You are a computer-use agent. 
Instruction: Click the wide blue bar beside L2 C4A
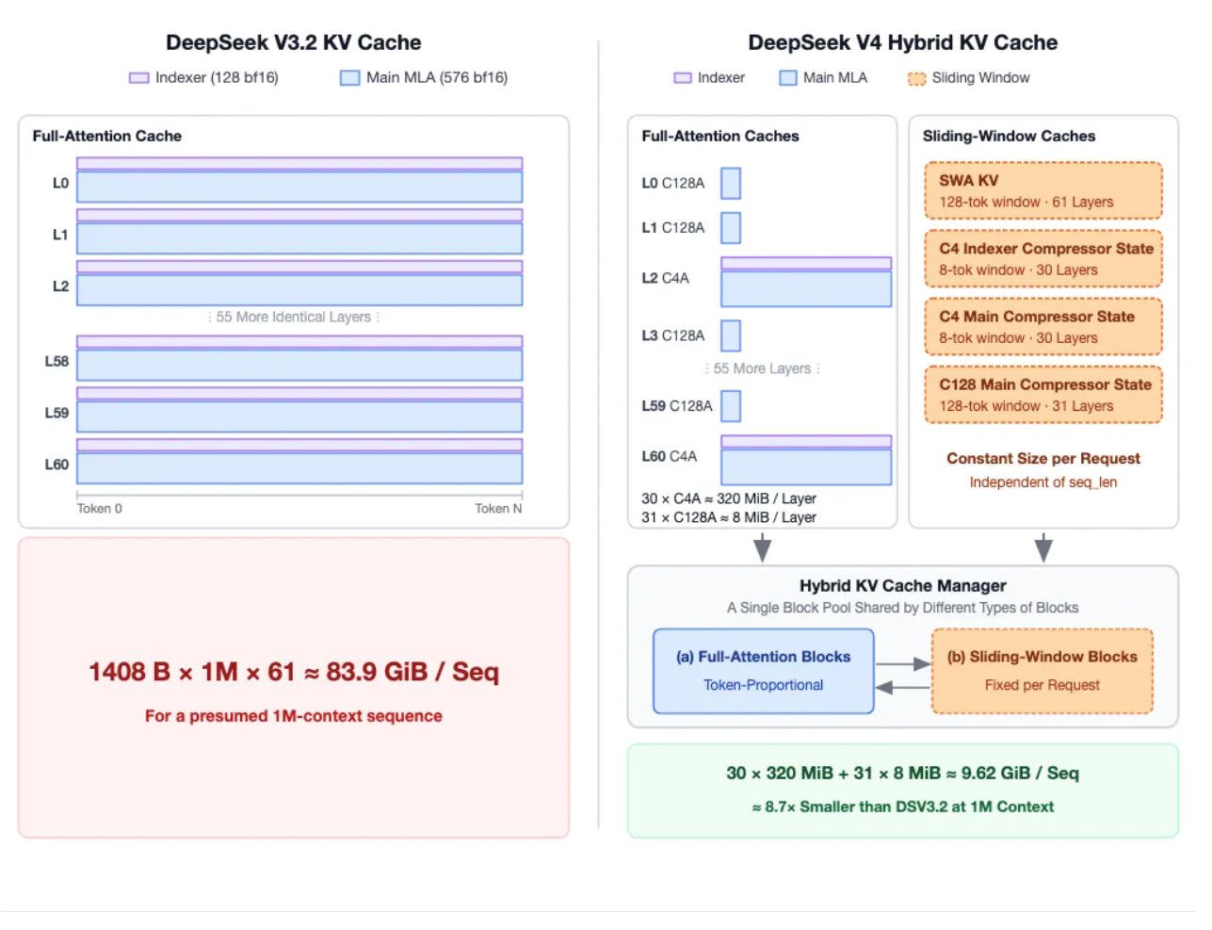click(x=806, y=288)
